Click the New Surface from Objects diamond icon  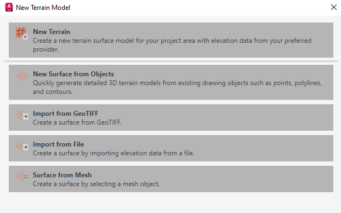[22, 76]
